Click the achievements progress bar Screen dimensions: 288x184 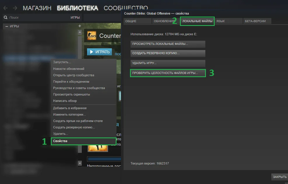[x=104, y=159]
